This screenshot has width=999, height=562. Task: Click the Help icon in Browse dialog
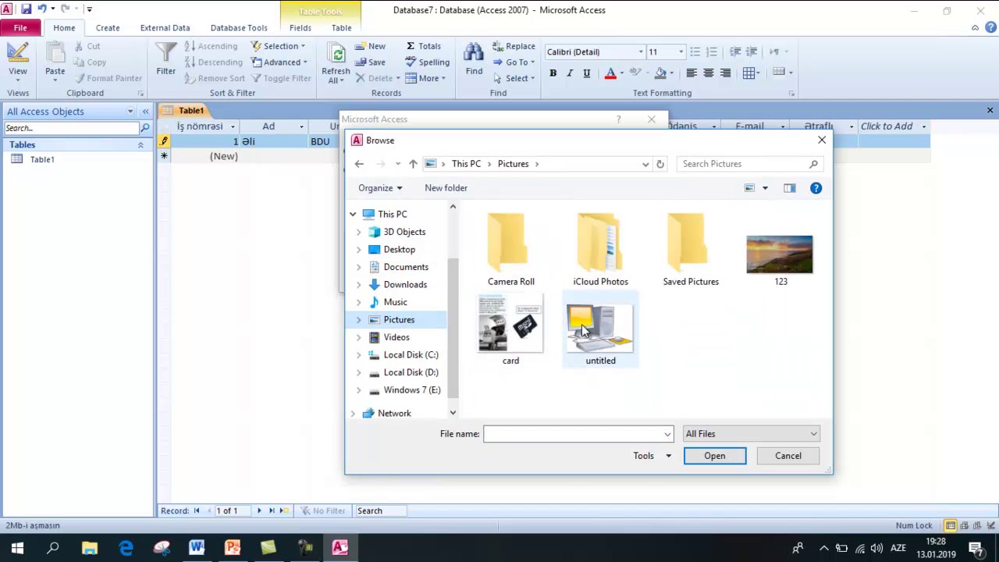pos(816,188)
